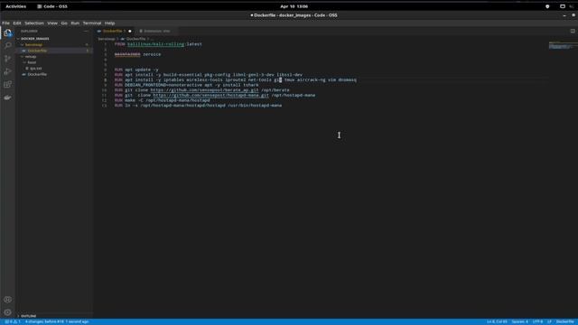Click the MAINTAINER line in the editor
The width and height of the screenshot is (578, 325).
(137, 54)
